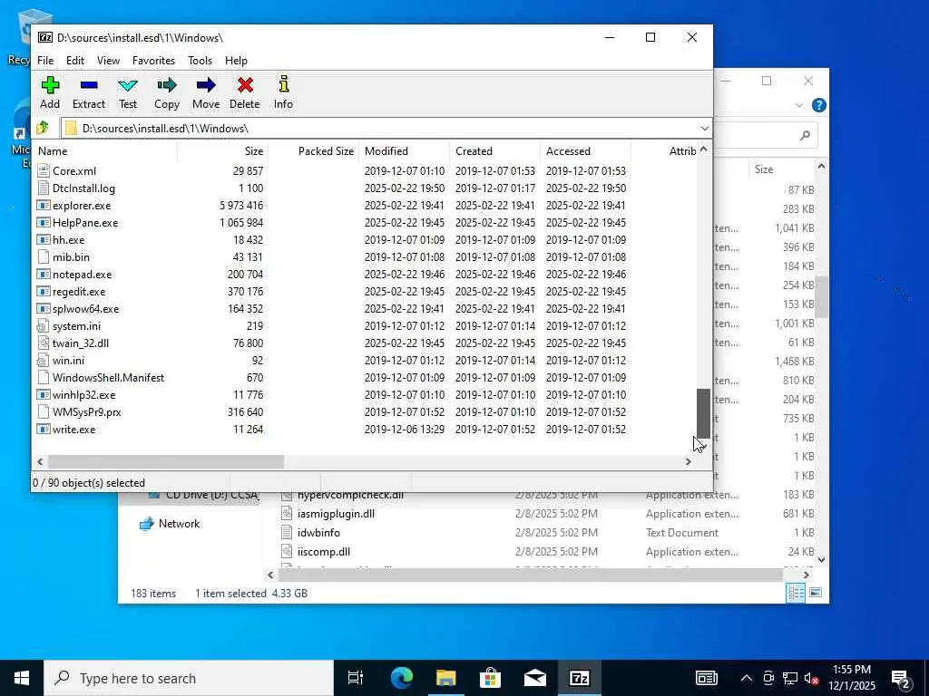This screenshot has height=696, width=929.
Task: Click the taskbar search box
Action: tap(189, 678)
